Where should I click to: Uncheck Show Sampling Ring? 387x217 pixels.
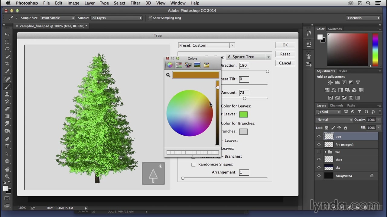[x=150, y=18]
